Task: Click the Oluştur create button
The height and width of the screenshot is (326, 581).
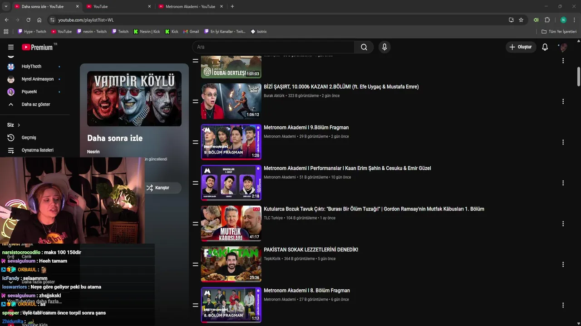Action: coord(520,47)
